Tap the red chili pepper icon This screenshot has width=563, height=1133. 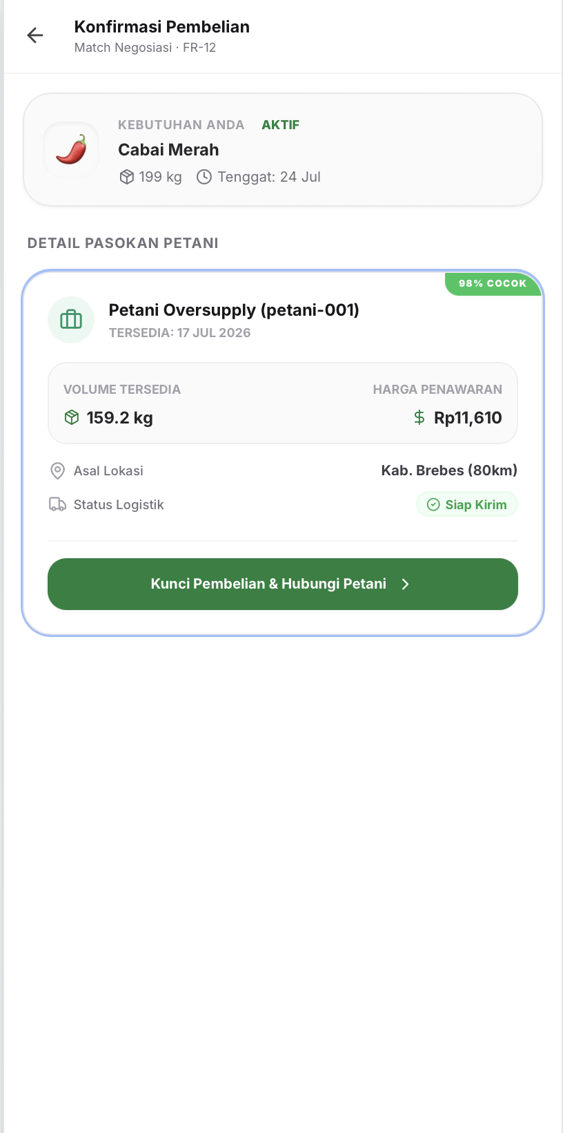(x=72, y=149)
